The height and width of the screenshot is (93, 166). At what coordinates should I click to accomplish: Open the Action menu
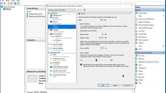(8, 1)
